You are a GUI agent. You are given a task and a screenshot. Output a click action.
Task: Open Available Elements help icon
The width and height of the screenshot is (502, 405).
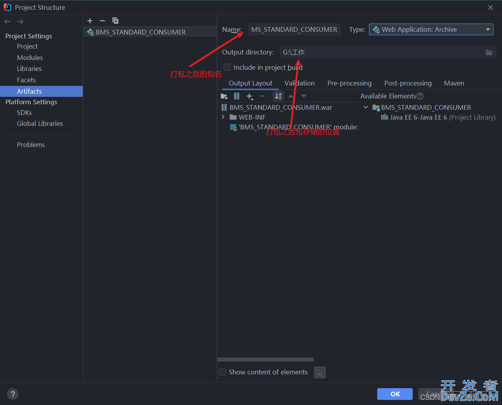420,96
